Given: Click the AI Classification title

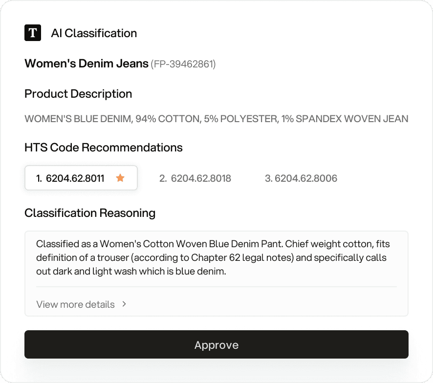Looking at the screenshot, I should click(x=94, y=33).
